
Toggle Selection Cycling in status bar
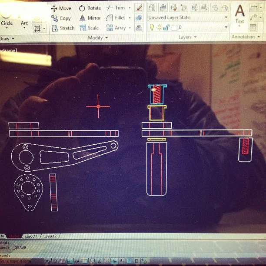[144, 261]
